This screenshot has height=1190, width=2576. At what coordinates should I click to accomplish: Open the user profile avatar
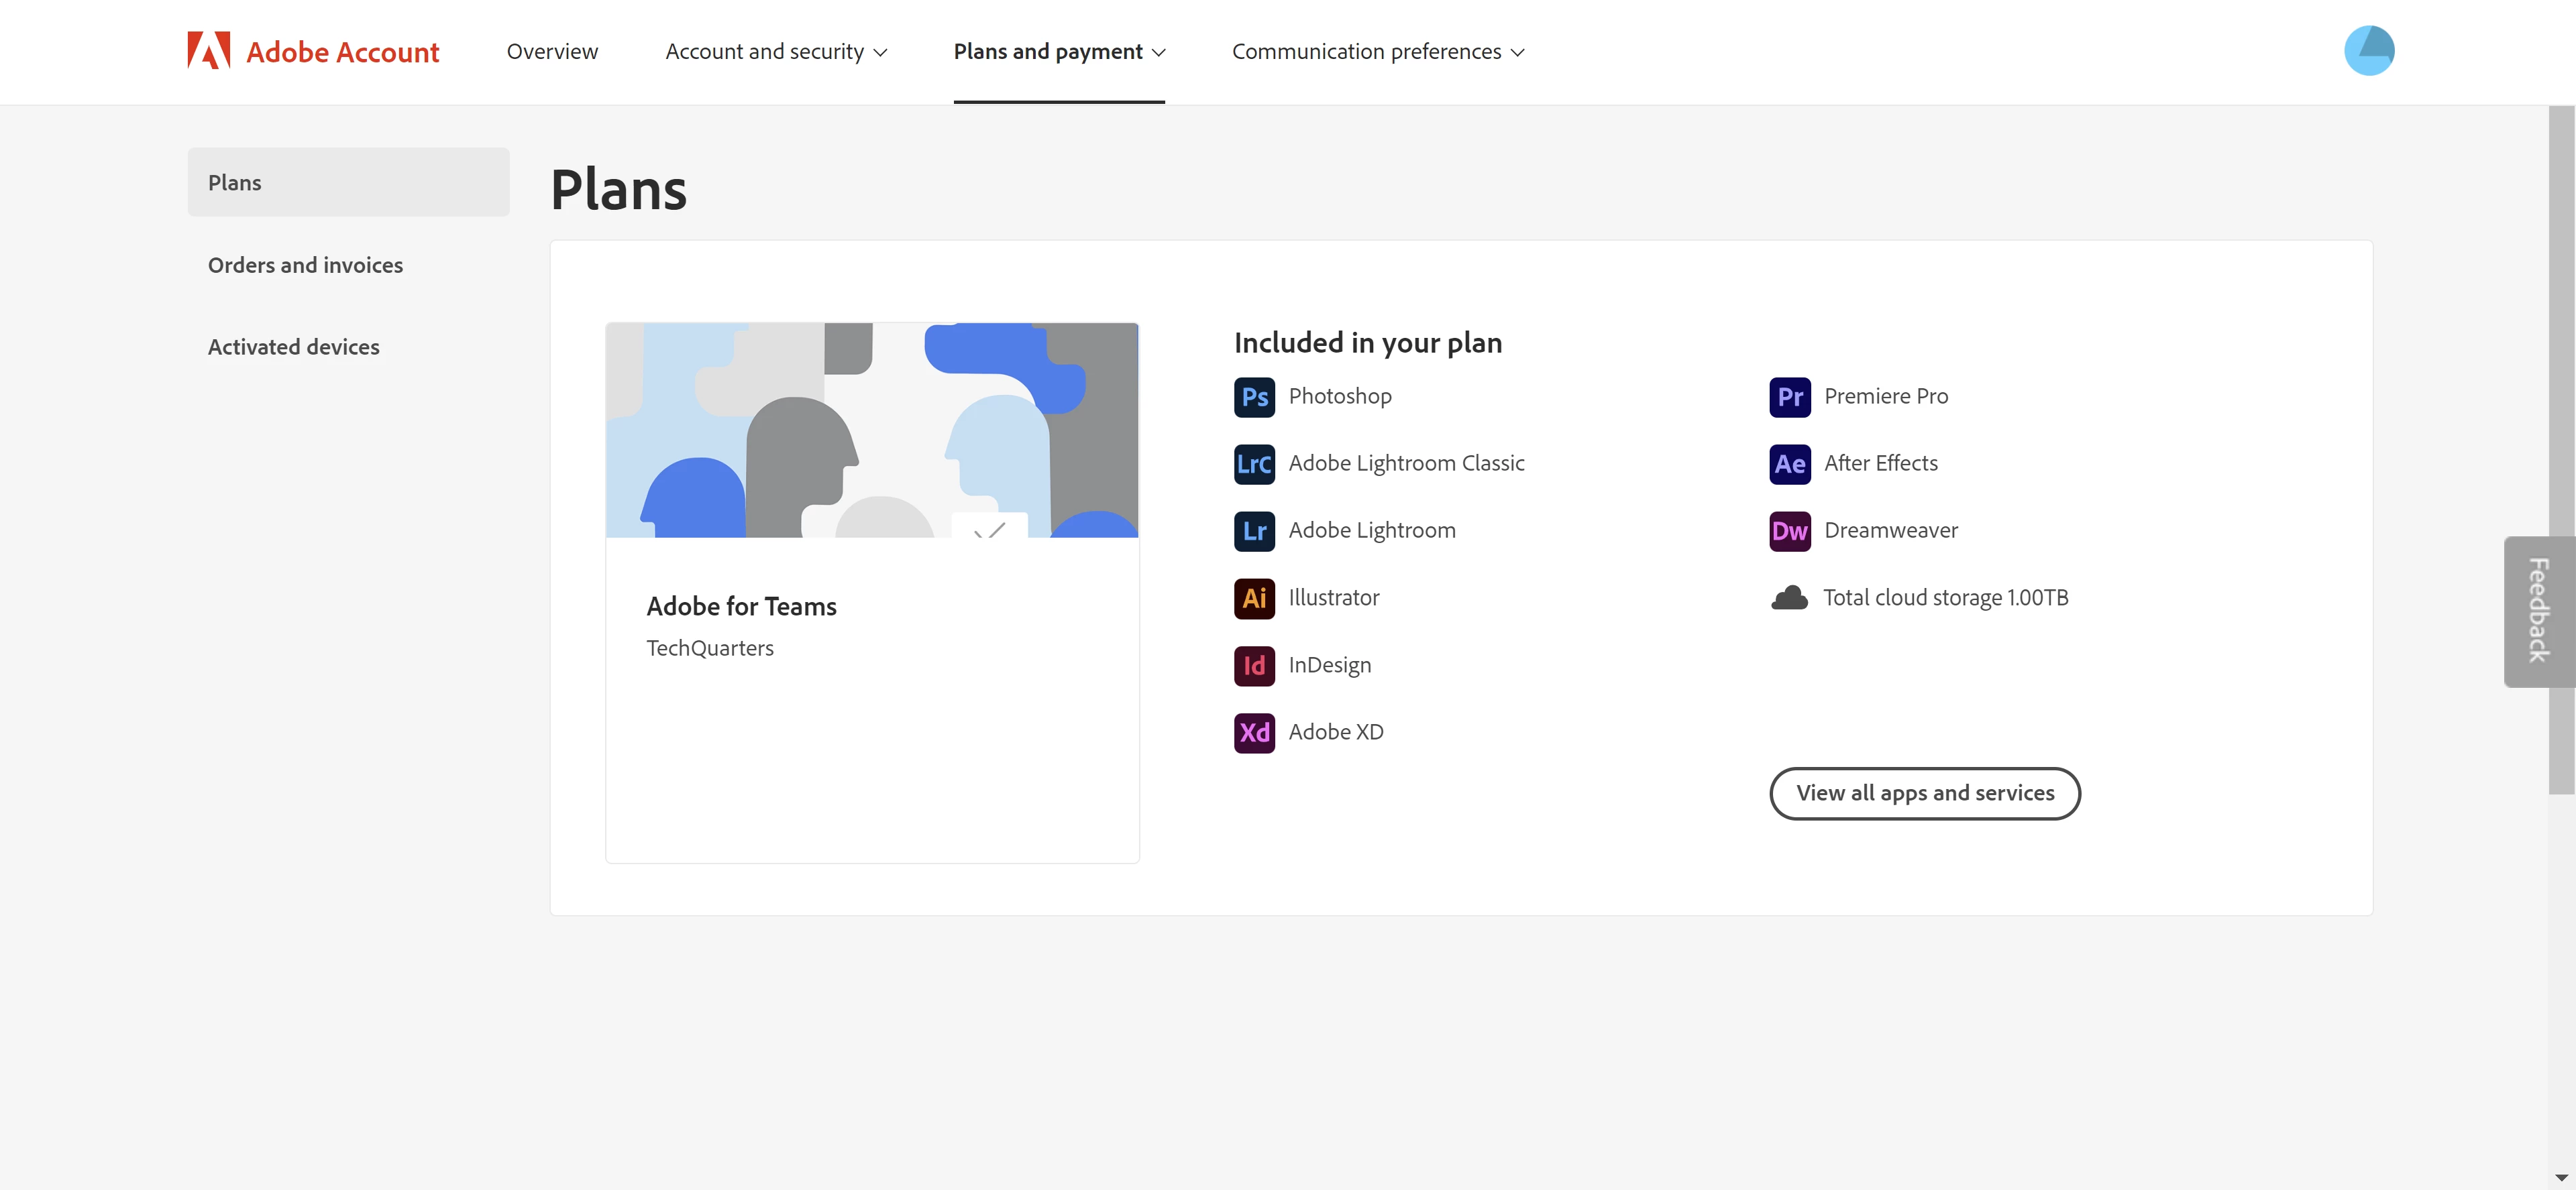2368,51
